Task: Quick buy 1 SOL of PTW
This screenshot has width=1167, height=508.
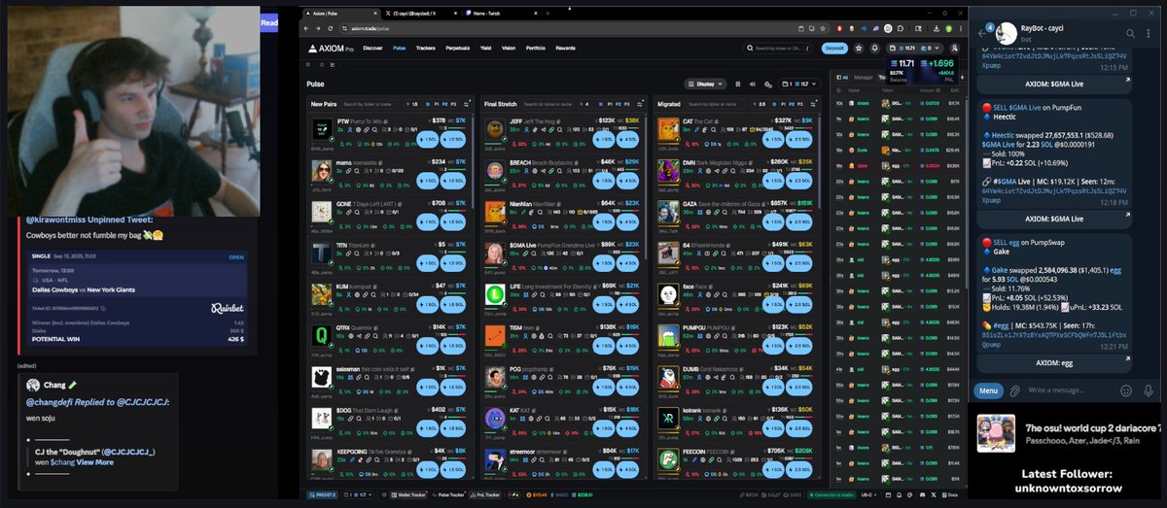Action: [430, 138]
